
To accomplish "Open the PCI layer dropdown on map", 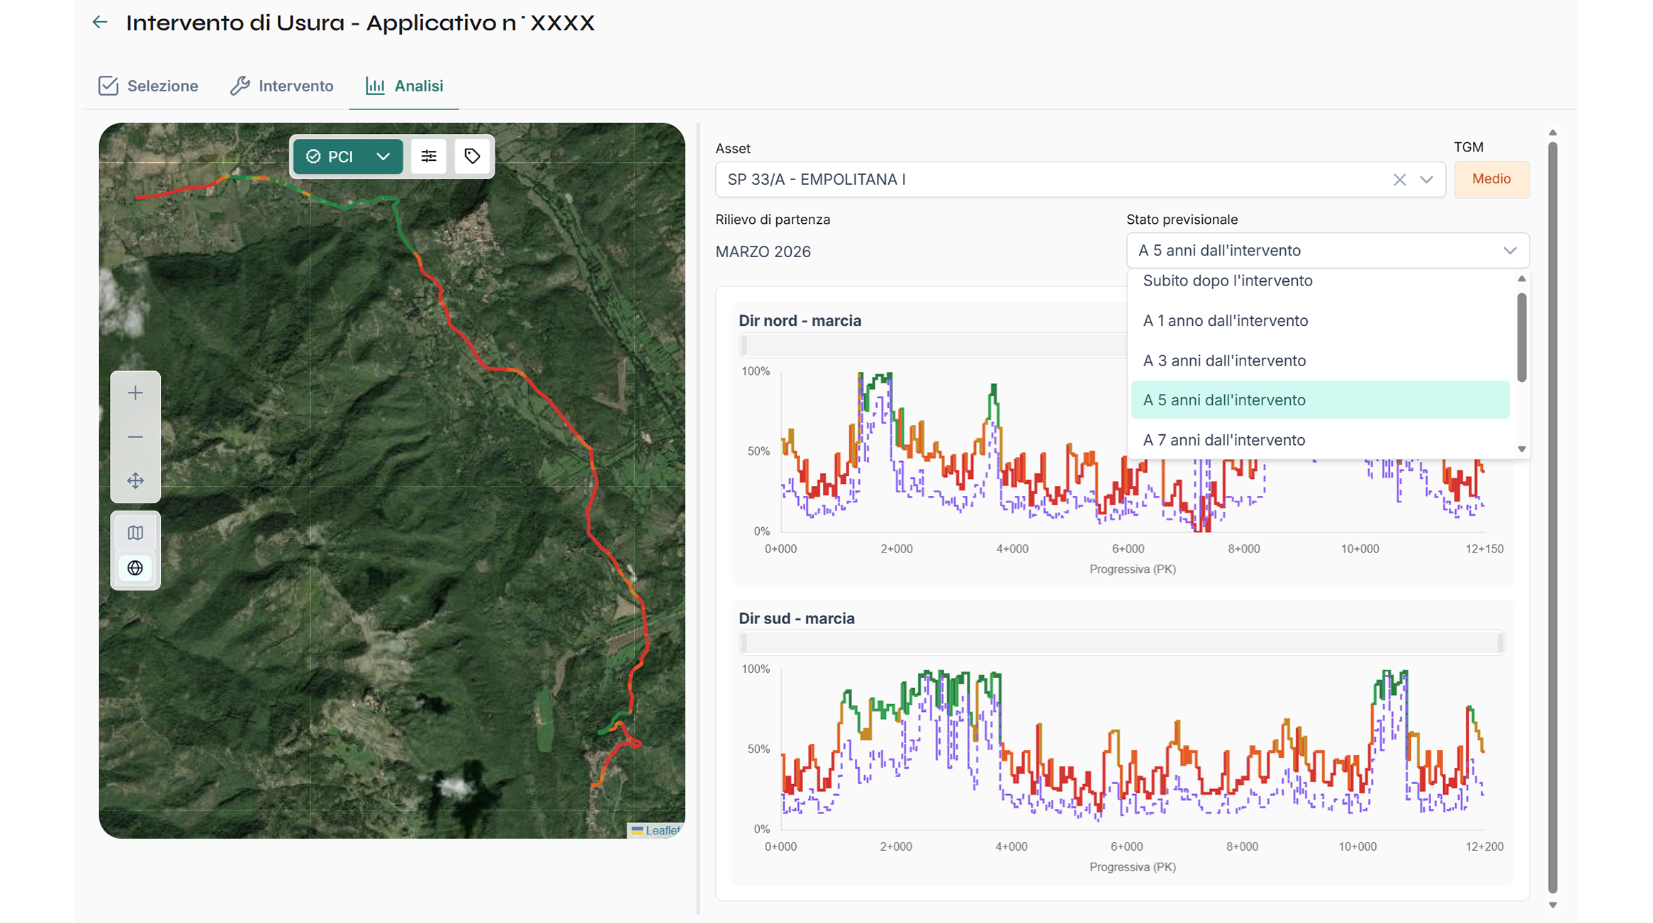I will coord(347,157).
